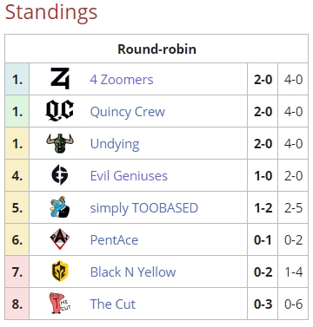Follow The Cut team link
The width and height of the screenshot is (313, 327).
113,304
